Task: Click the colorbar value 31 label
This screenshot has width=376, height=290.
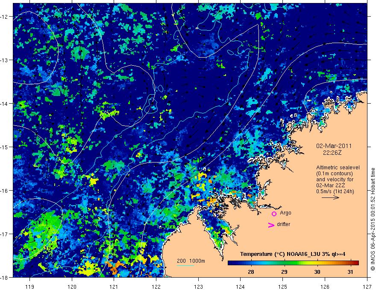Action: pos(350,272)
